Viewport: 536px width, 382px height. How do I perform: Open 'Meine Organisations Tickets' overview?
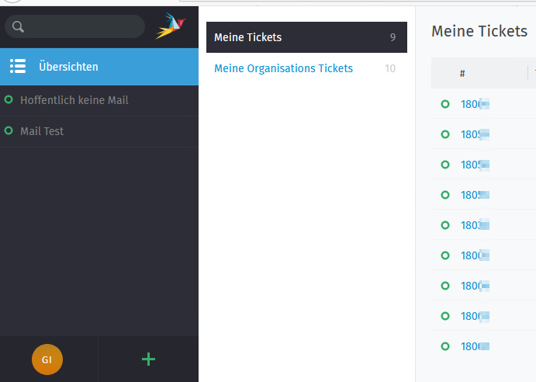tap(306, 68)
